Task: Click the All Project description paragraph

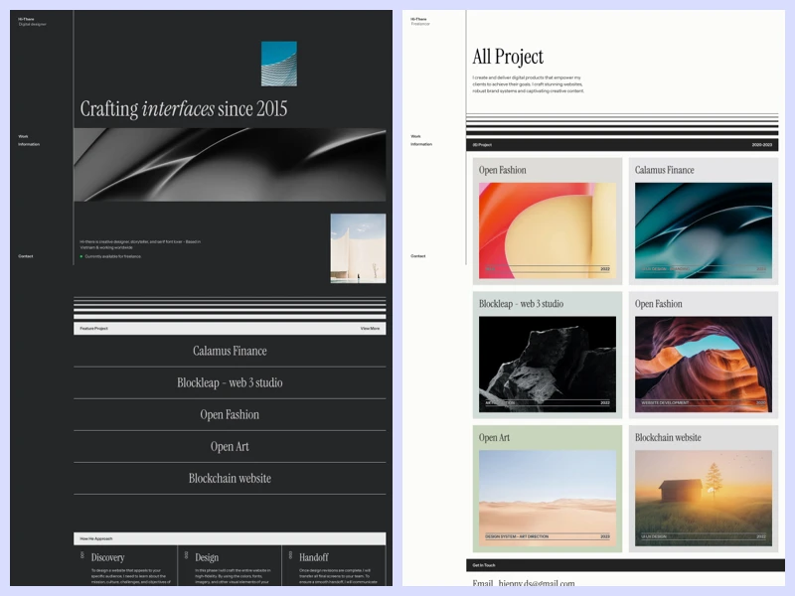Action: [529, 84]
